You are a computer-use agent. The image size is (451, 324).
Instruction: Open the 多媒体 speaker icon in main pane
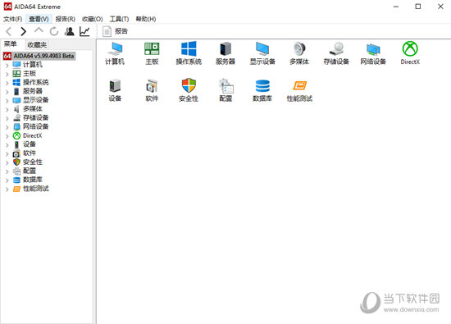coord(299,53)
